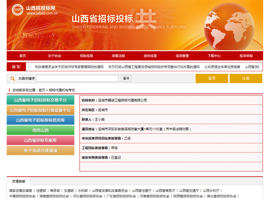Open the 信用山西 sidebar button
This screenshot has width=266, height=199.
(x=40, y=130)
